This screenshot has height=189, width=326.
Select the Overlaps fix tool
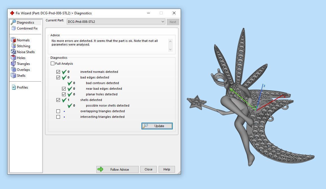(x=21, y=70)
